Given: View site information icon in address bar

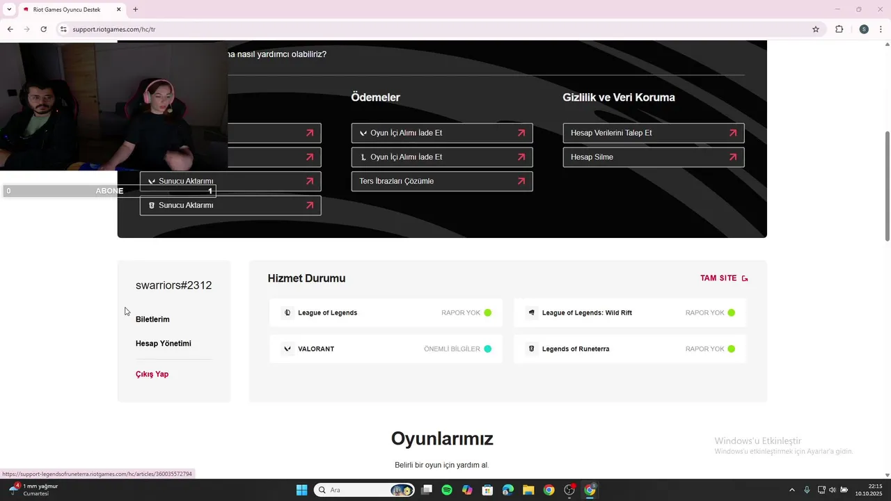Looking at the screenshot, I should point(63,29).
